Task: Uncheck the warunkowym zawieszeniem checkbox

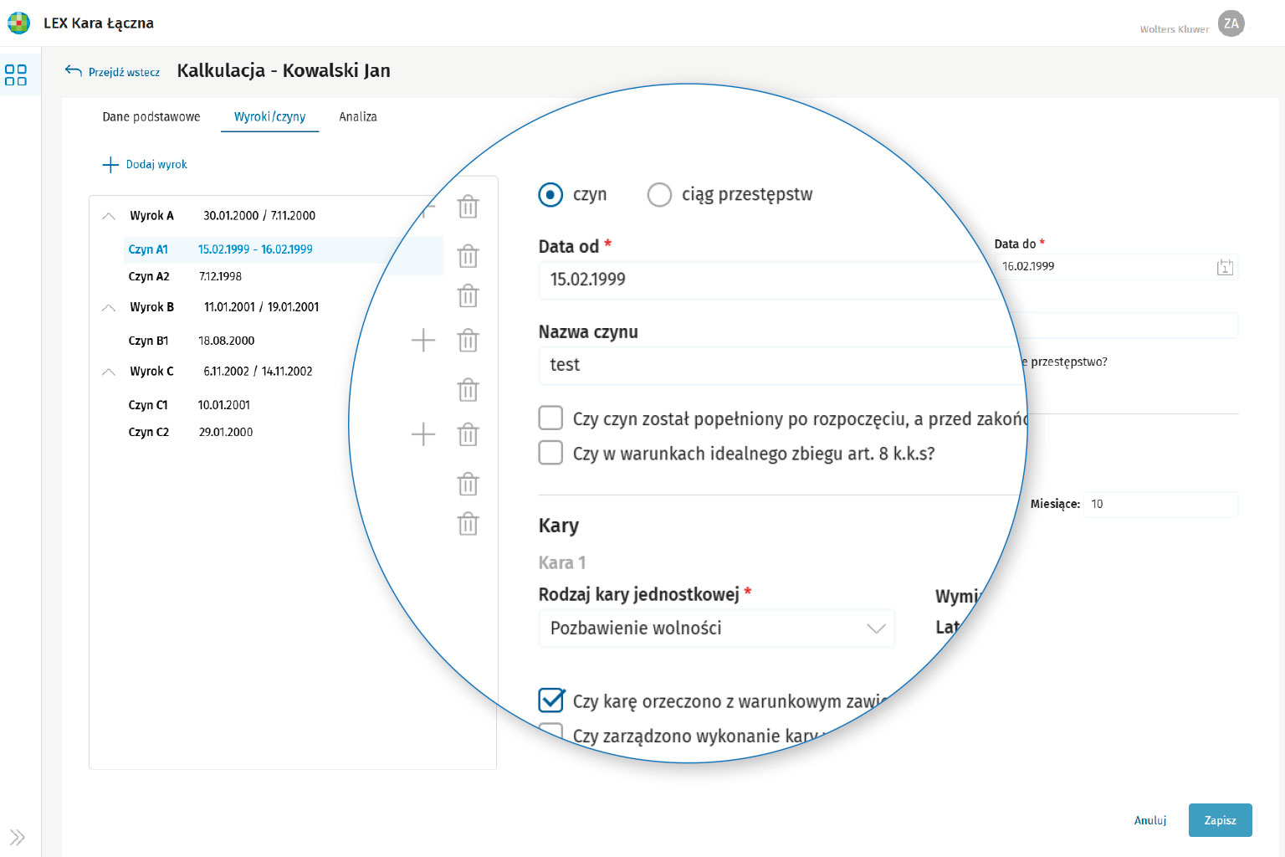Action: point(550,700)
